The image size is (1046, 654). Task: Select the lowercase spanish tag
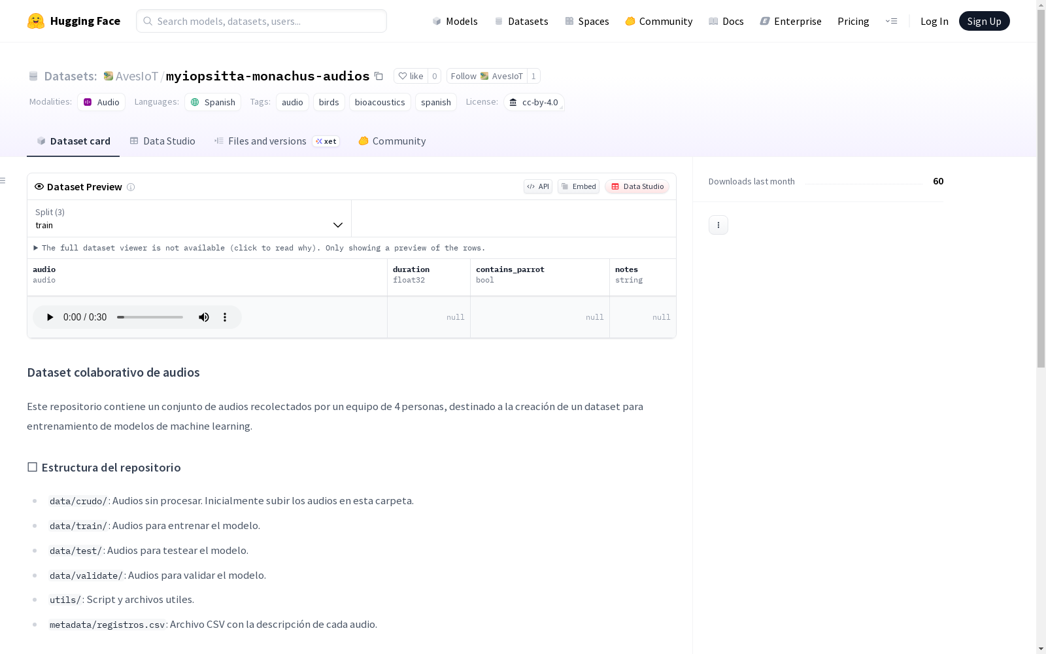click(x=436, y=102)
